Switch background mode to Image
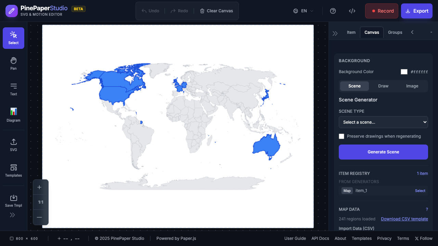The image size is (438, 246). 412,86
